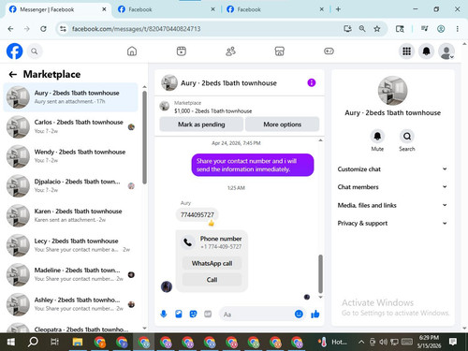The image size is (468, 351).
Task: Open Karen townhouse conversation
Action: pyautogui.click(x=70, y=215)
